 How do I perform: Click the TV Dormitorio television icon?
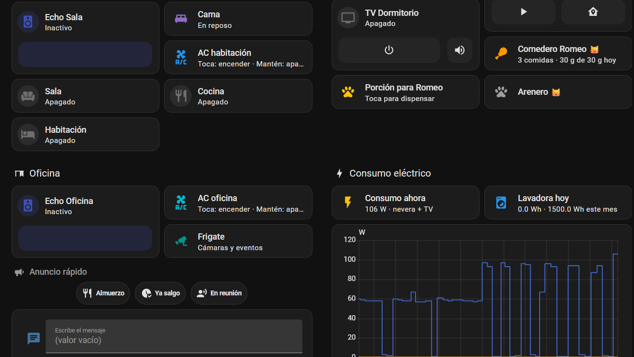[348, 18]
